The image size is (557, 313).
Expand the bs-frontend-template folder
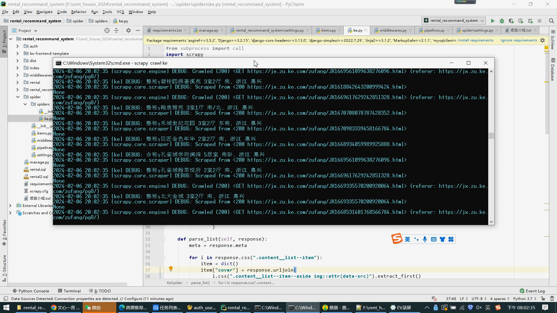click(x=17, y=54)
